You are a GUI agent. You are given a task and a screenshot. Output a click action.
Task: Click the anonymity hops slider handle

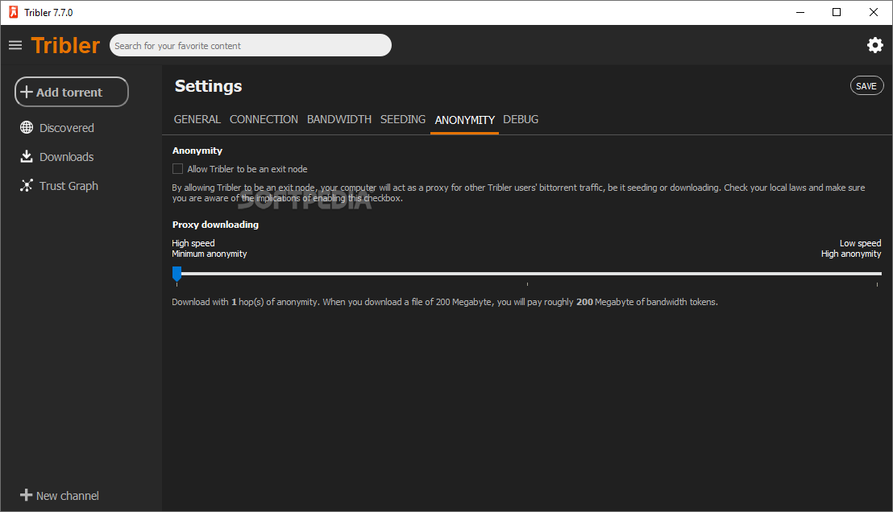tap(177, 274)
